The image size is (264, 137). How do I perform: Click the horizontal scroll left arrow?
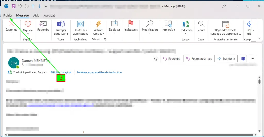(6, 135)
